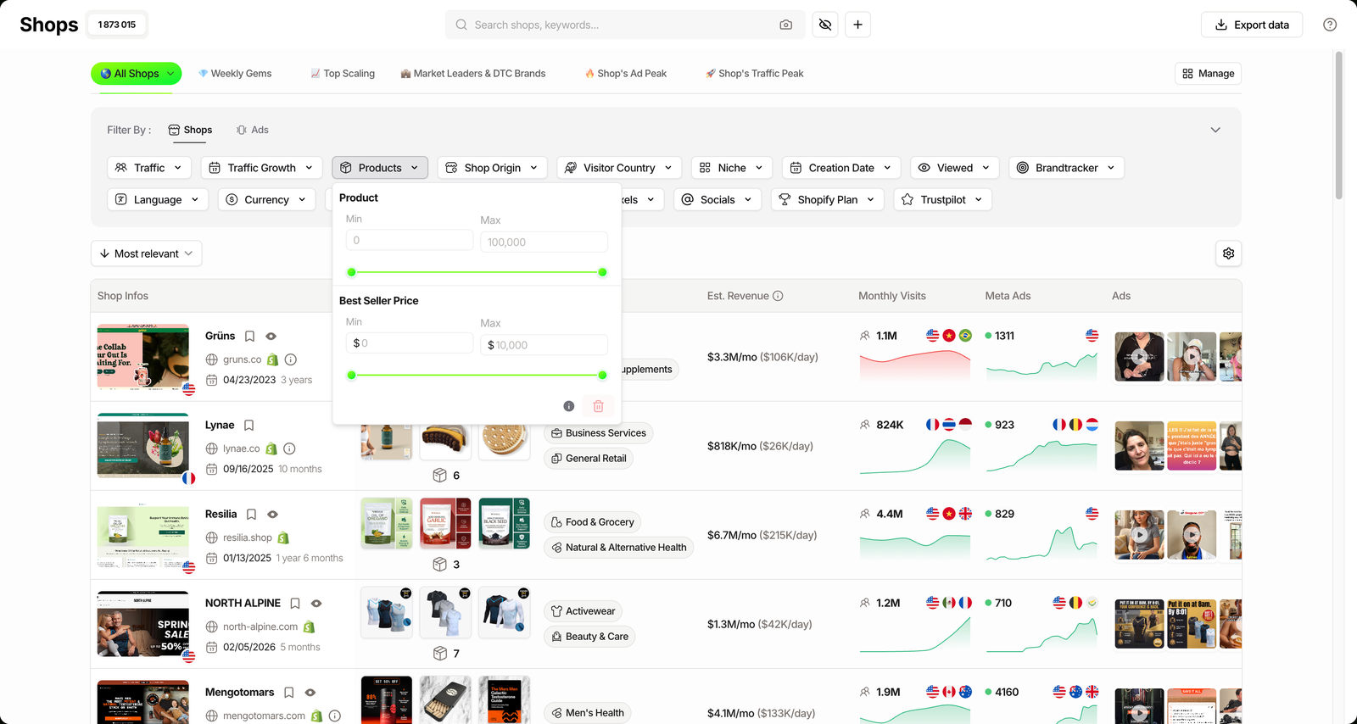The image size is (1357, 724).
Task: Bookmark the NORTH ALPINE shop
Action: point(295,603)
